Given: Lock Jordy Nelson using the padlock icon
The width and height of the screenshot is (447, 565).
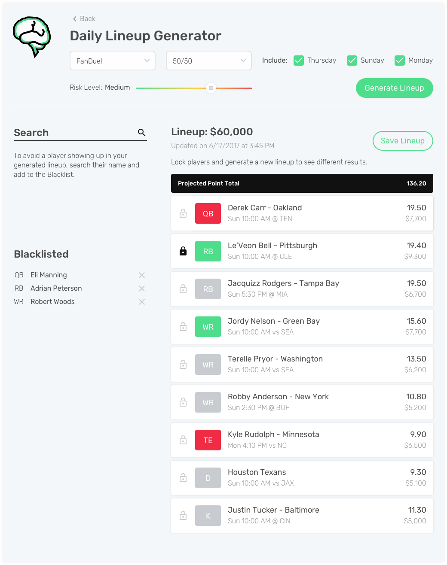Looking at the screenshot, I should click(183, 326).
